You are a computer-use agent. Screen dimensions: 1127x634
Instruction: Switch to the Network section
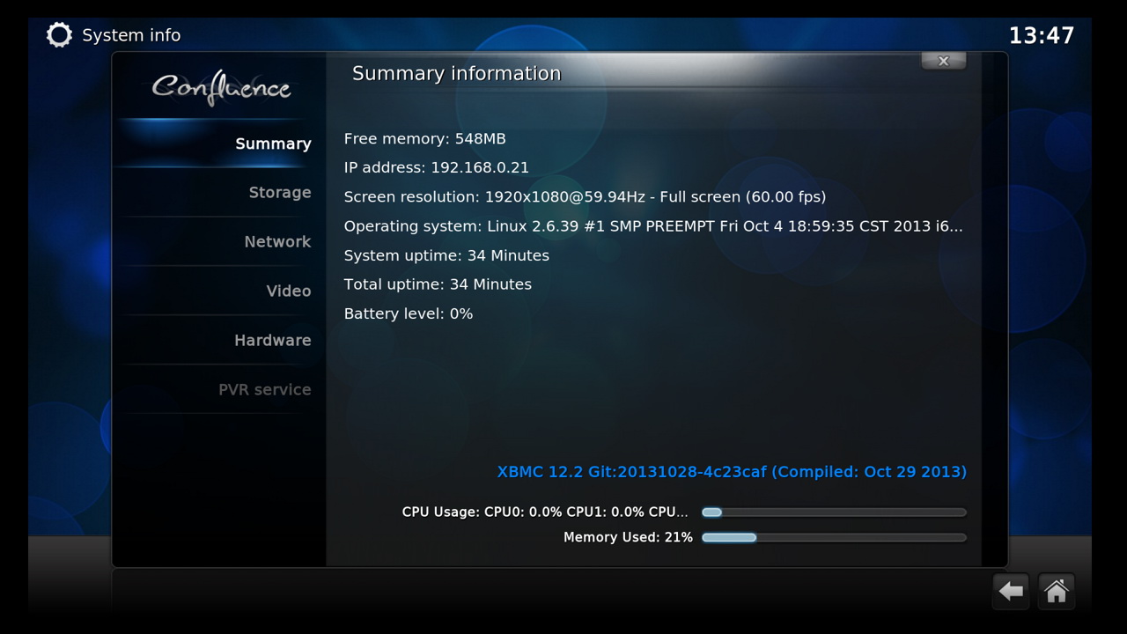217,242
